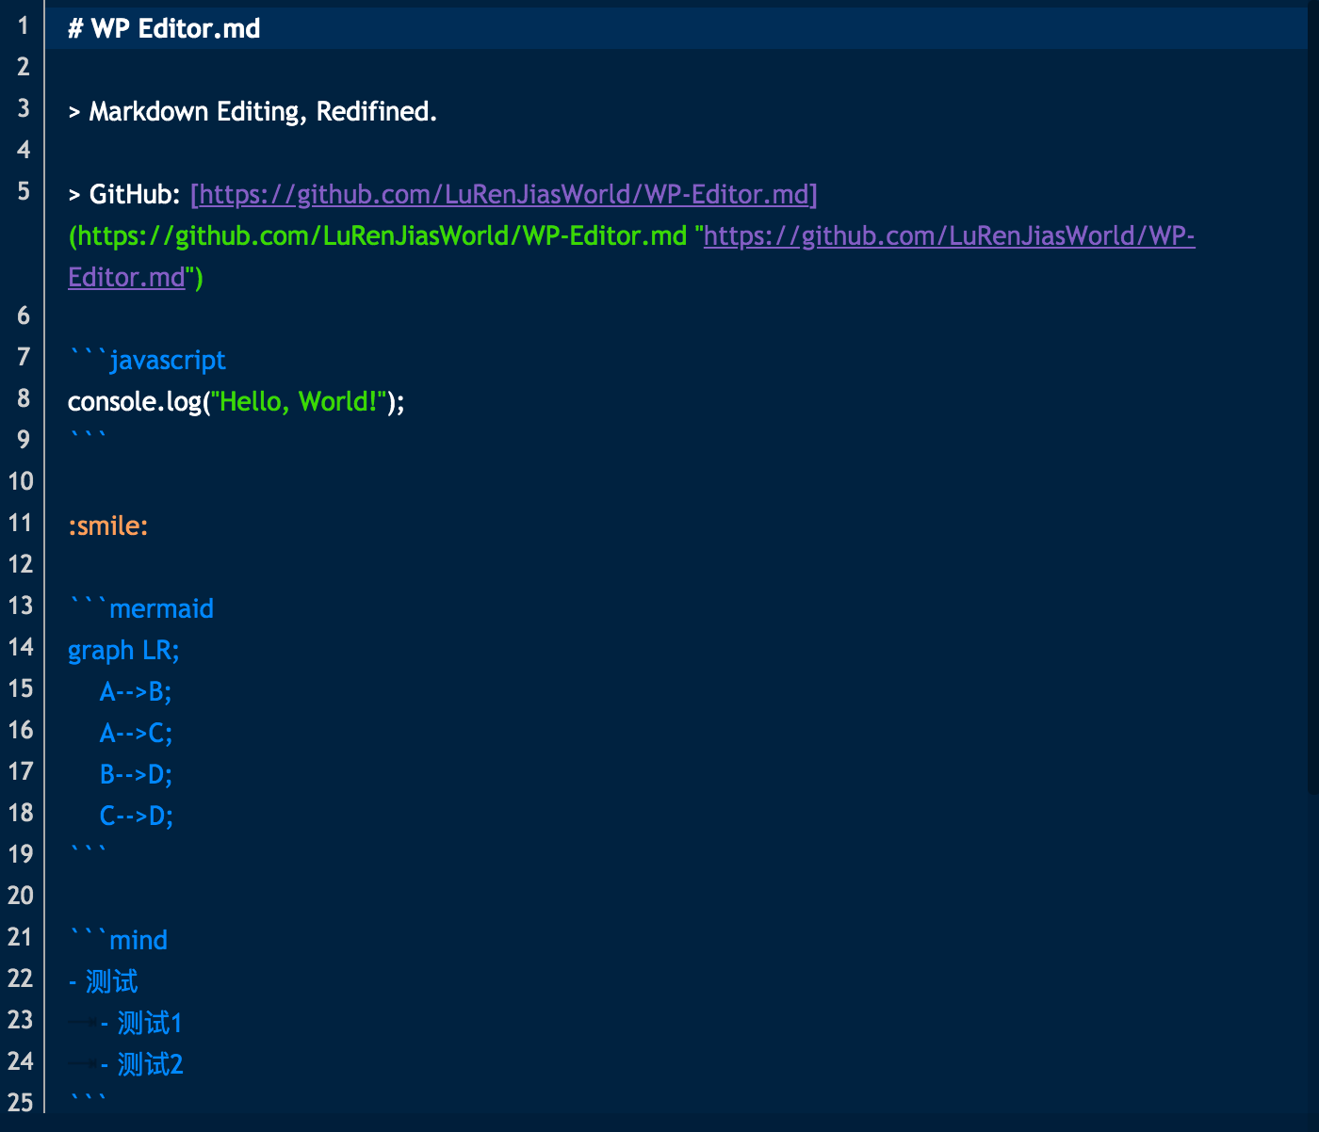The width and height of the screenshot is (1319, 1132).
Task: Click the top-level "- 测试" item on line 22
Action: (x=103, y=981)
